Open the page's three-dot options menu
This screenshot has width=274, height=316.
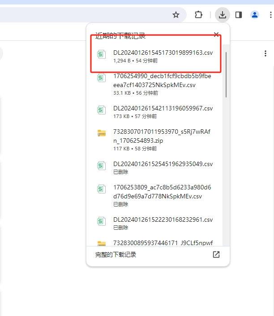[x=265, y=53]
